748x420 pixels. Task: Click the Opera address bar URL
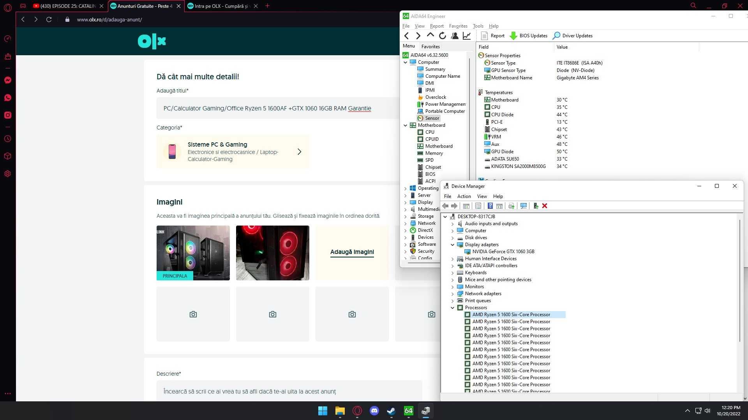[x=109, y=19]
